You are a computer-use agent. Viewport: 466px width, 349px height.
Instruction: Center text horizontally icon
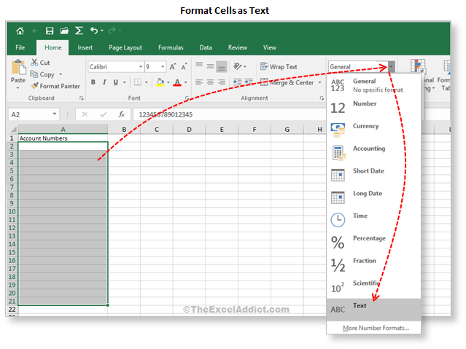coord(211,82)
